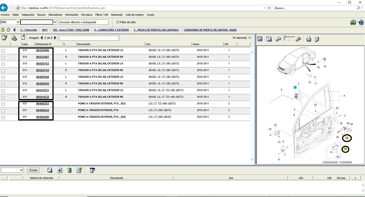Click the trash icon in shopping list toolbar
This screenshot has height=197, width=365.
69,170
